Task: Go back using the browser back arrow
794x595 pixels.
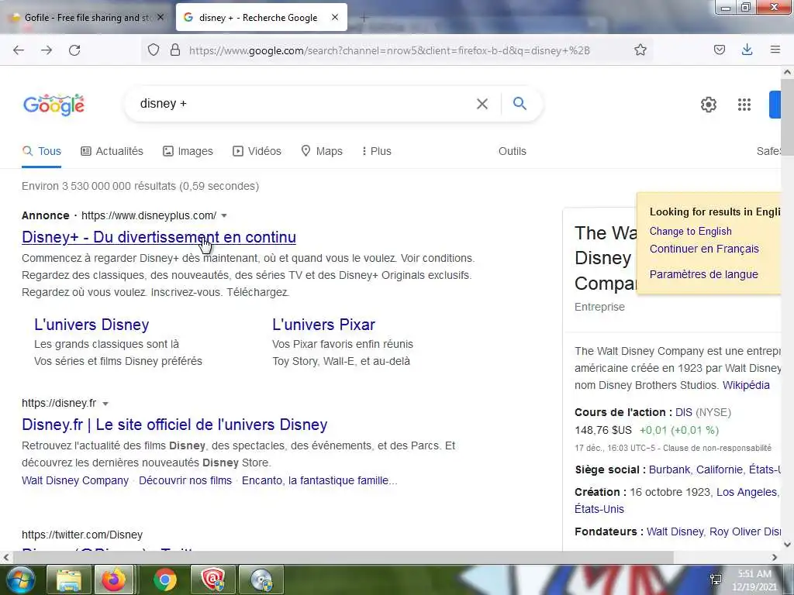Action: pos(19,50)
